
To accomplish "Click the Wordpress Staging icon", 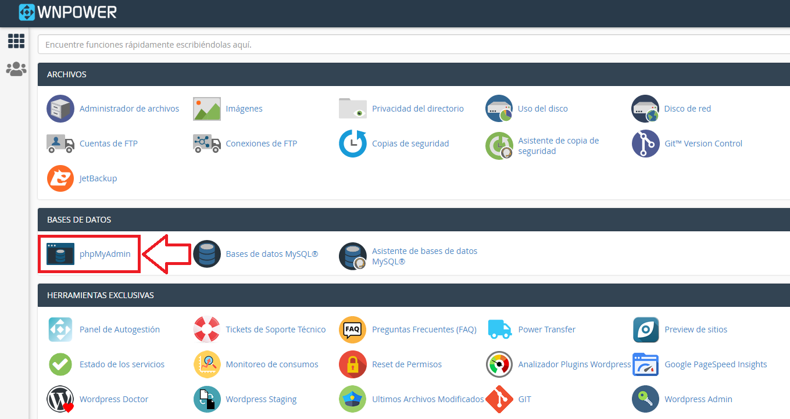I will point(207,399).
